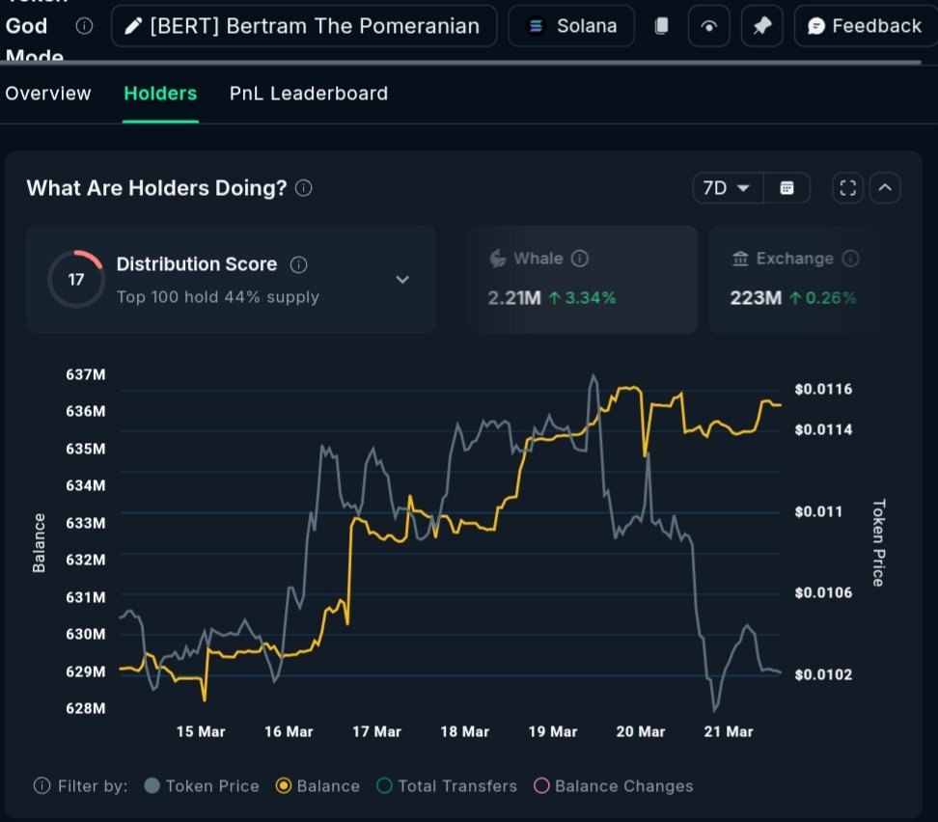Click the info icon next to God Mode

pos(84,26)
